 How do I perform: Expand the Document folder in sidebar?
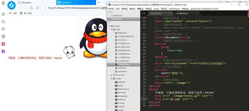pyautogui.click(x=112, y=75)
